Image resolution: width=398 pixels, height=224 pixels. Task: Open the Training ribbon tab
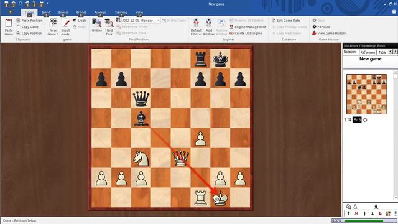[121, 12]
